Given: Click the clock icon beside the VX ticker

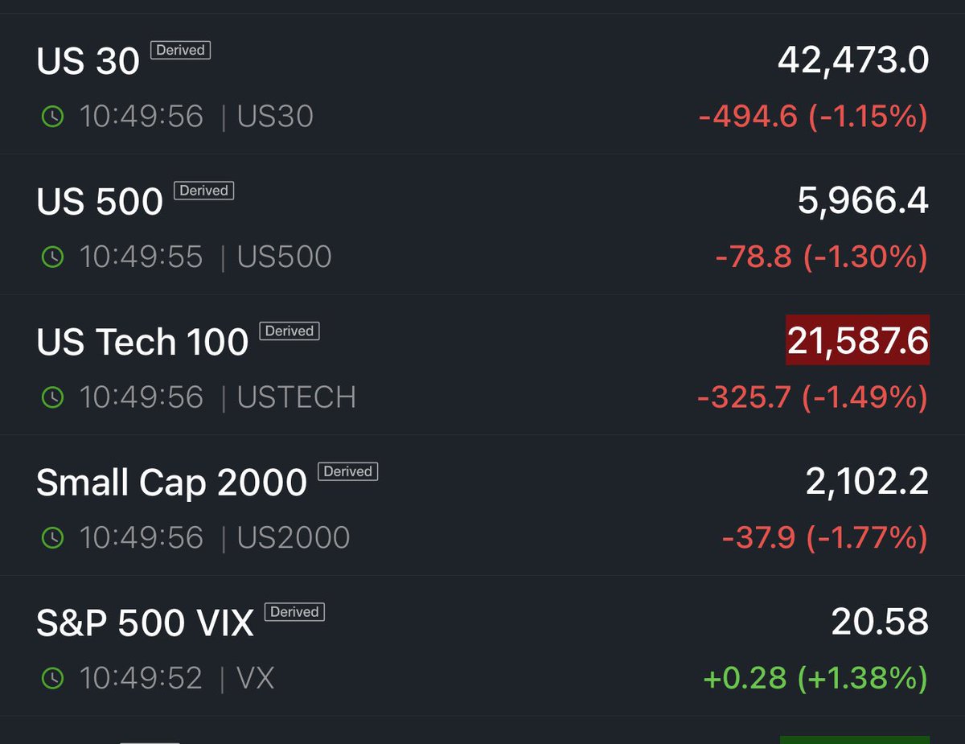Looking at the screenshot, I should click(x=52, y=679).
